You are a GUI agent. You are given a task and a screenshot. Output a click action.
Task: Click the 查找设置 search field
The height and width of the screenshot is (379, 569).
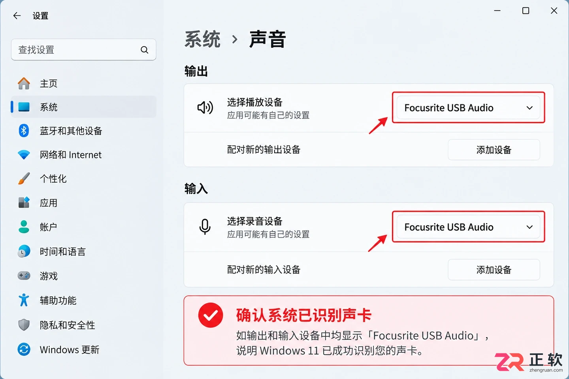tap(83, 50)
